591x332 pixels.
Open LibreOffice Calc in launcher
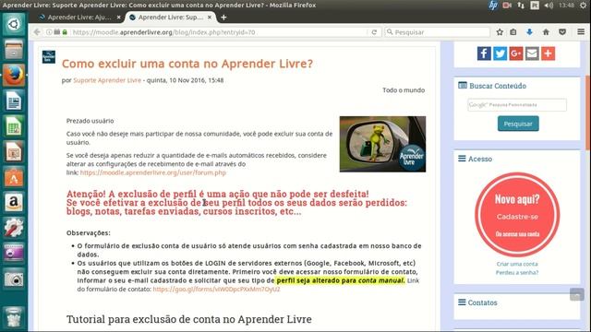click(14, 126)
